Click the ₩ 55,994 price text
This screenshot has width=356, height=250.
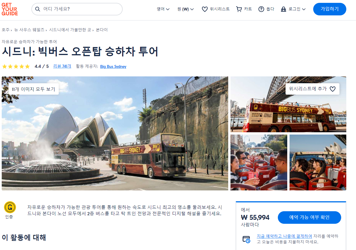click(x=255, y=218)
